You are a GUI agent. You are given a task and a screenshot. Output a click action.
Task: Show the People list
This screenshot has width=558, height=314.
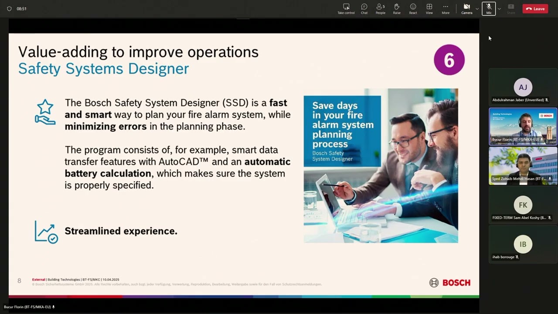click(x=381, y=9)
